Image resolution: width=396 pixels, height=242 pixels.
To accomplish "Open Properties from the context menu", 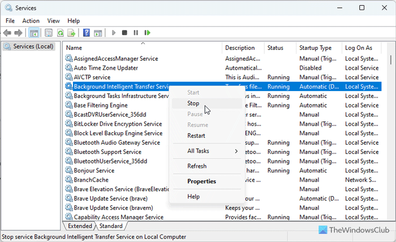I will tap(202, 181).
